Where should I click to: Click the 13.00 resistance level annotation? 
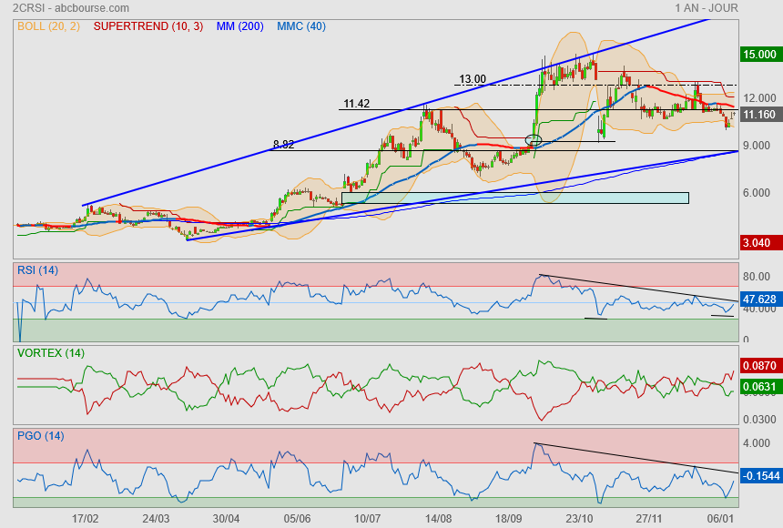[x=473, y=79]
